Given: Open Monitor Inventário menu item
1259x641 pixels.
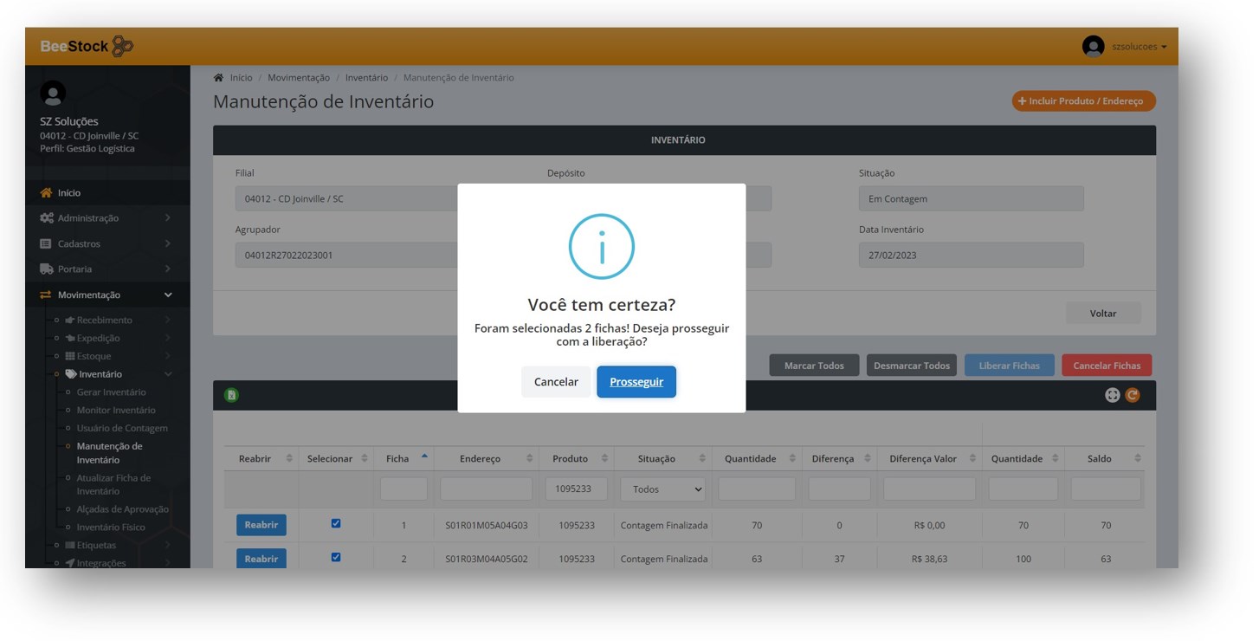Looking at the screenshot, I should pyautogui.click(x=116, y=411).
